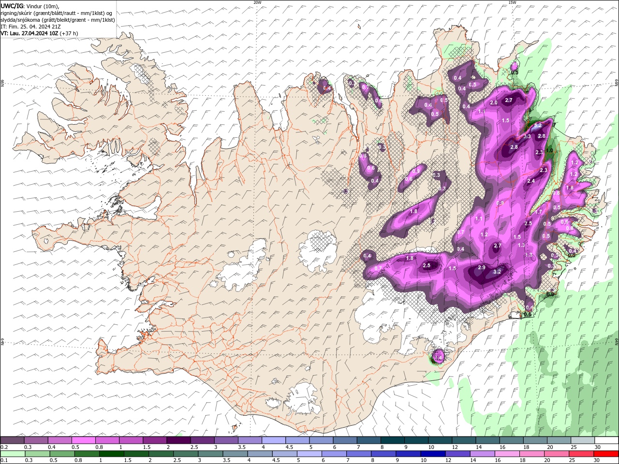Click the '1.7' snowfall value on the map
This screenshot has height=464, width=619.
(x=538, y=212)
